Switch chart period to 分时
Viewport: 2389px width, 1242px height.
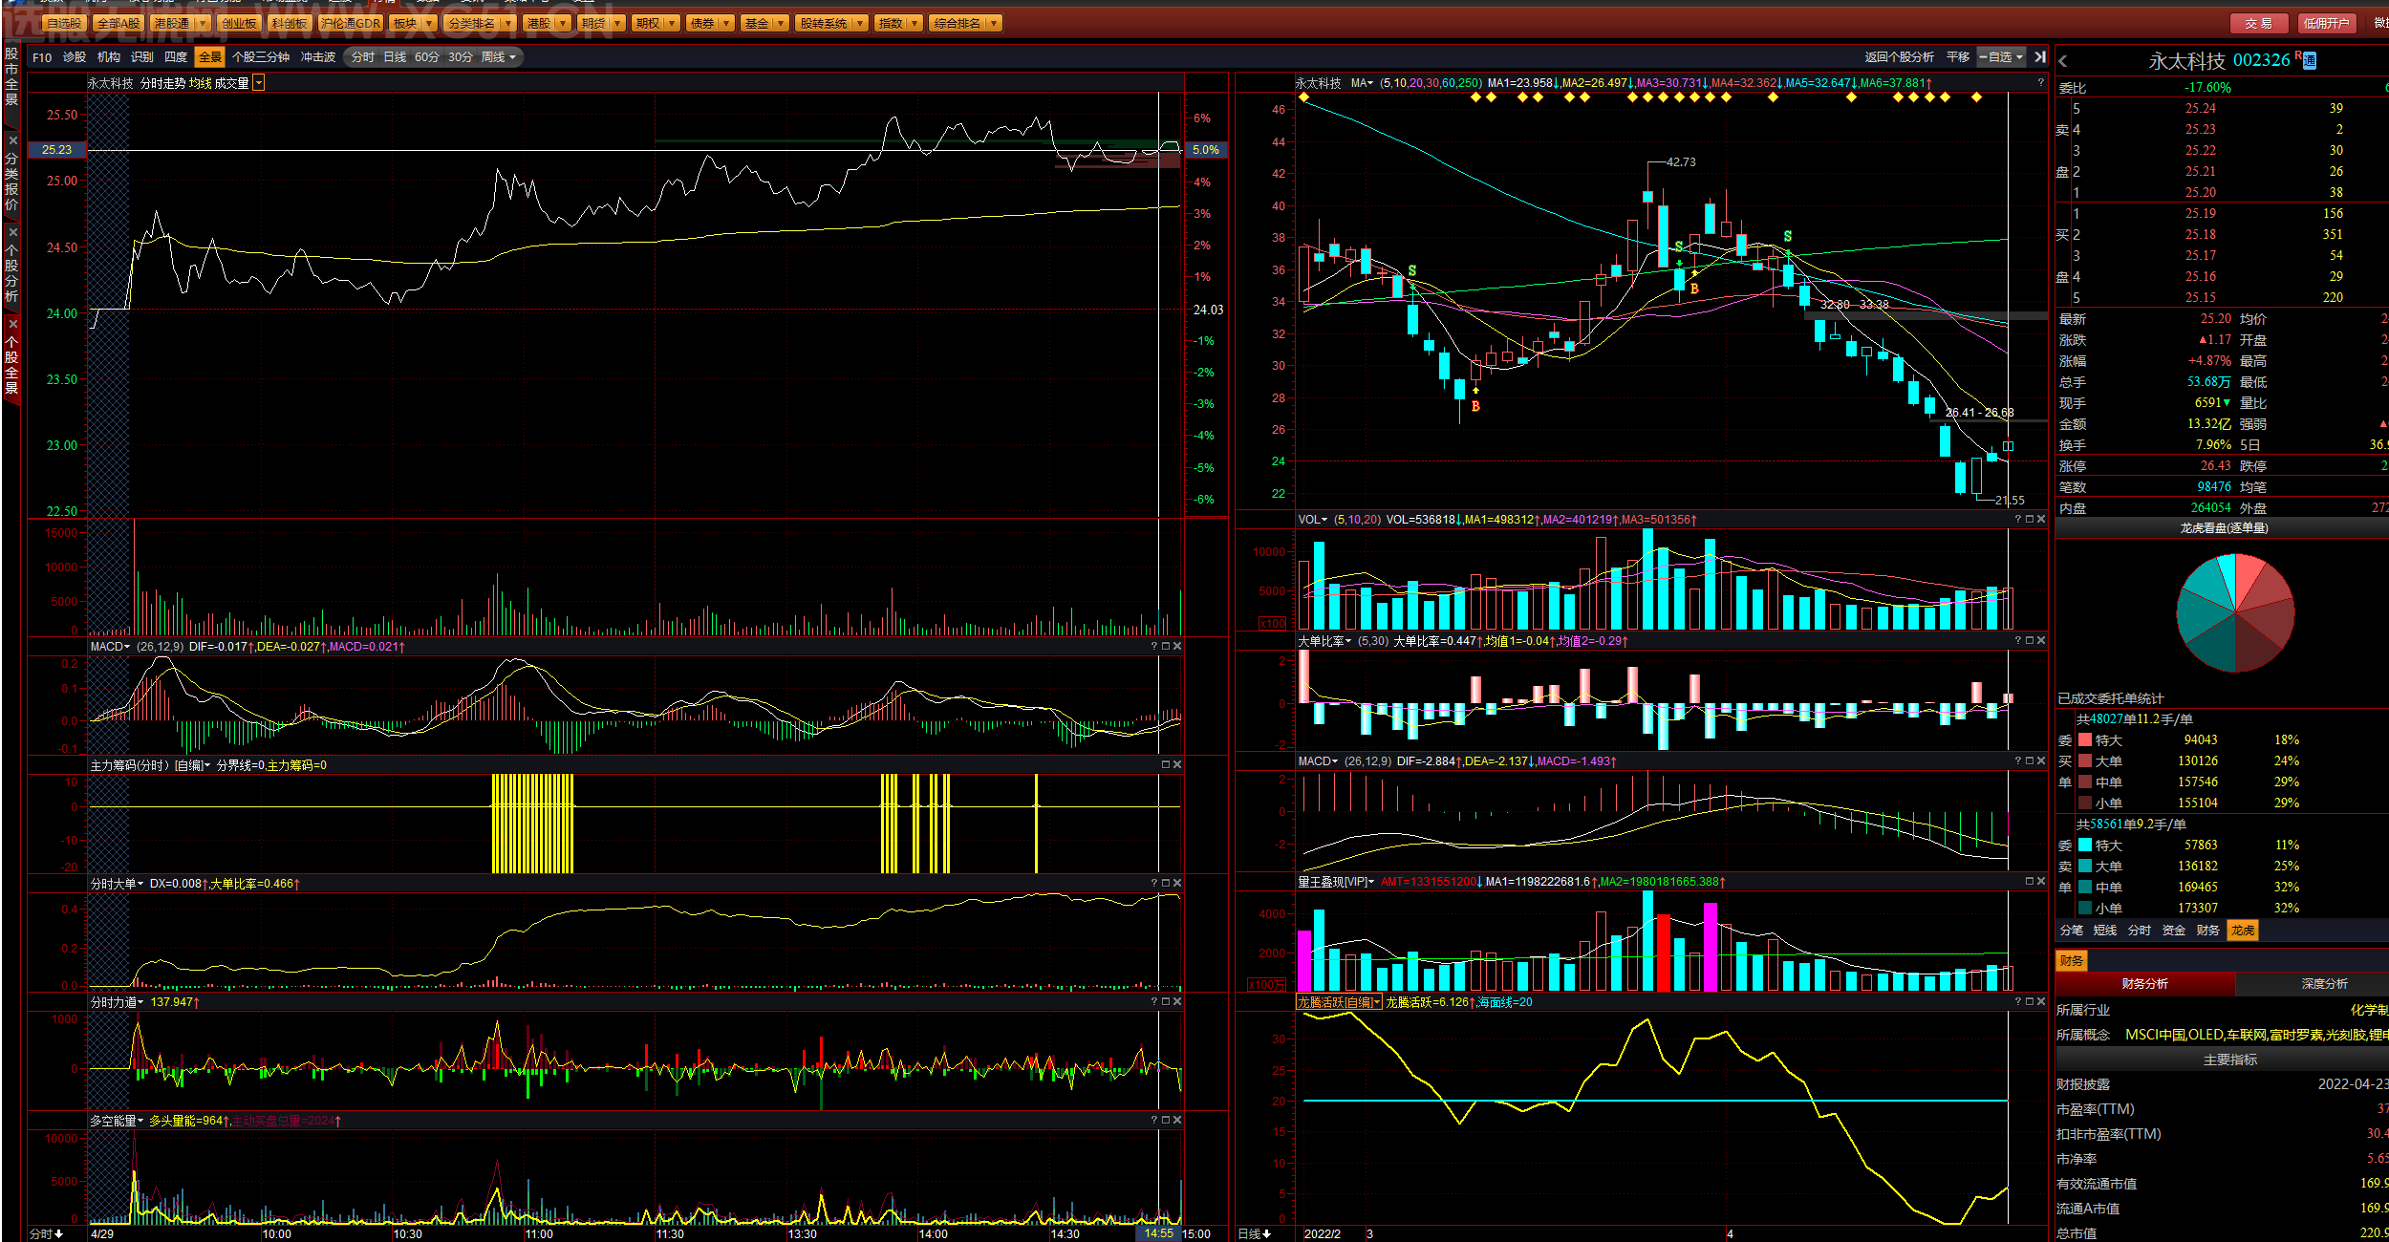coord(363,57)
